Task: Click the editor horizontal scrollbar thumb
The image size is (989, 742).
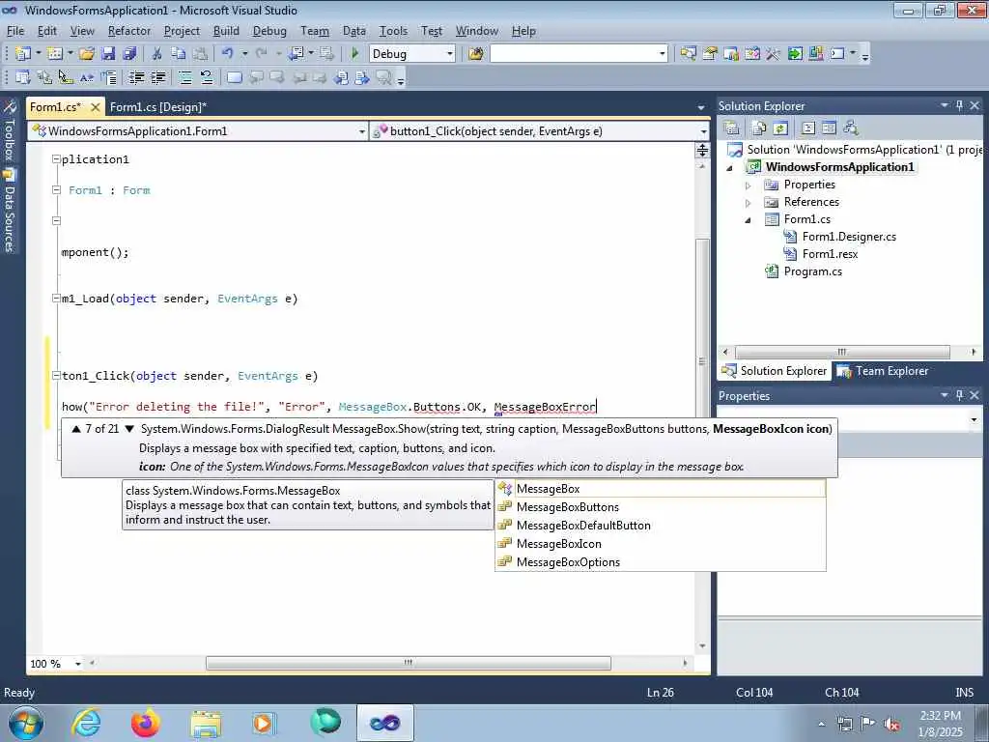Action: (409, 663)
